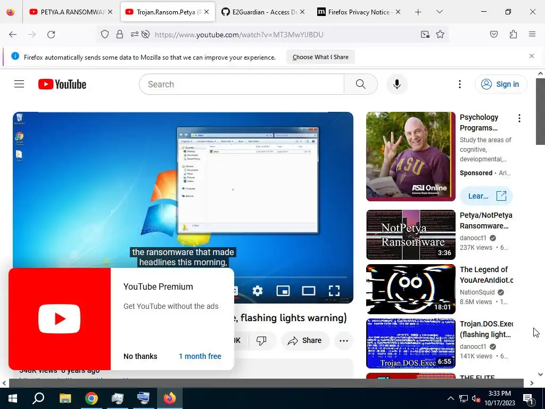Close the Firefox Privacy Notice tab
This screenshot has height=409, width=545.
[x=398, y=12]
